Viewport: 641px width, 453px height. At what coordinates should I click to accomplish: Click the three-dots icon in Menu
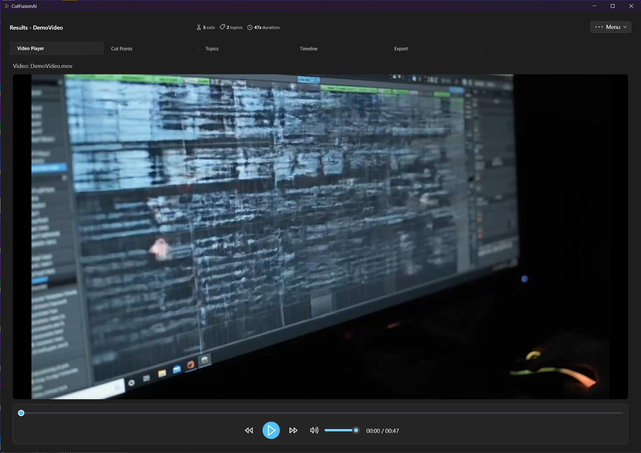599,27
